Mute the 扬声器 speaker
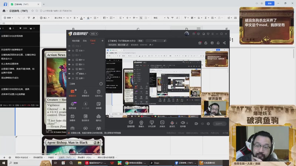 click(182, 123)
